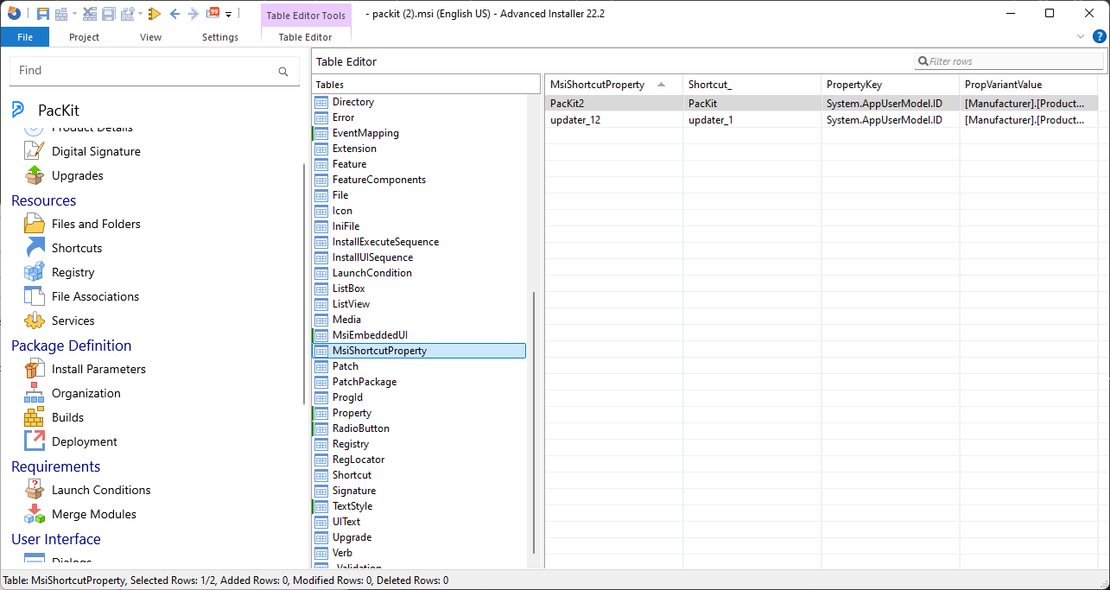Open File Associations page
Viewport: 1110px width, 590px height.
[x=95, y=296]
